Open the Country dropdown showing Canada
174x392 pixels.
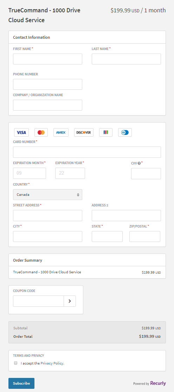point(48,194)
